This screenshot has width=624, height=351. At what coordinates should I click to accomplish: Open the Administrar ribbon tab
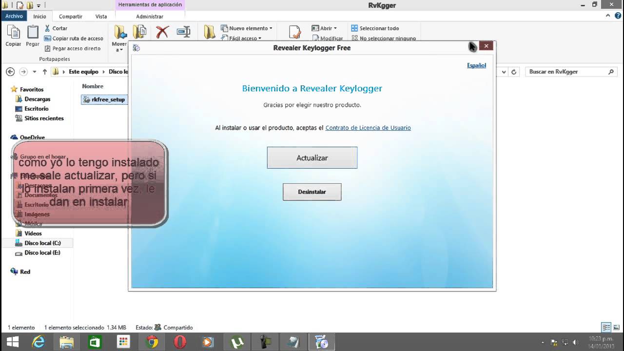tap(150, 17)
